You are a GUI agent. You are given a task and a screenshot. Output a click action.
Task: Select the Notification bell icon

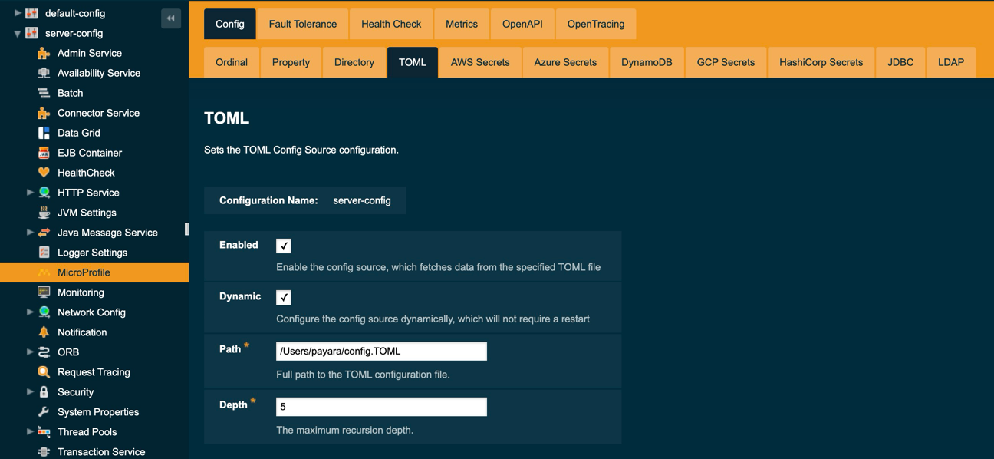(44, 332)
